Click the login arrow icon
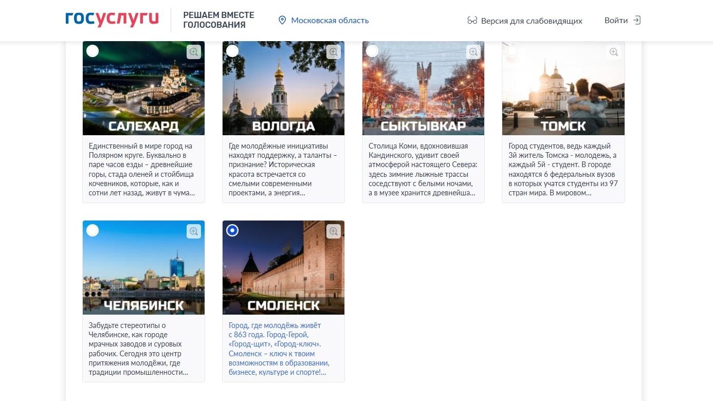Viewport: 713px width, 401px height. pos(637,21)
